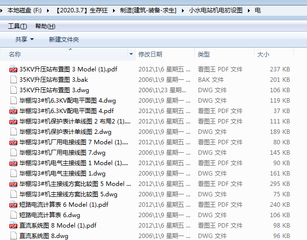
Task: Click file icon of 毕棚沟3#机厂用电接线图 7.dwg
Action: point(13,153)
